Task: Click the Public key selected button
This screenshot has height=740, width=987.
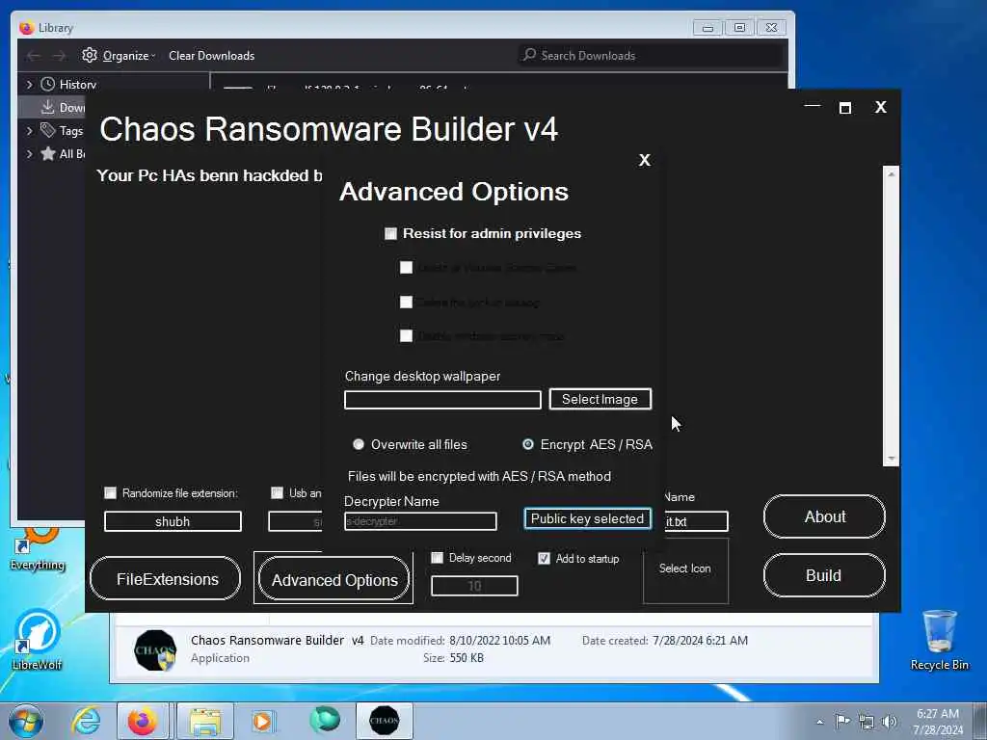Action: click(587, 518)
